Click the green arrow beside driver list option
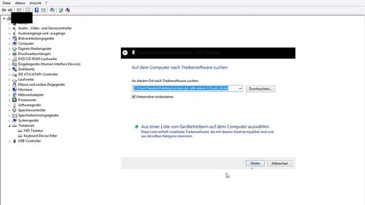The height and width of the screenshot is (205, 365). (x=136, y=126)
